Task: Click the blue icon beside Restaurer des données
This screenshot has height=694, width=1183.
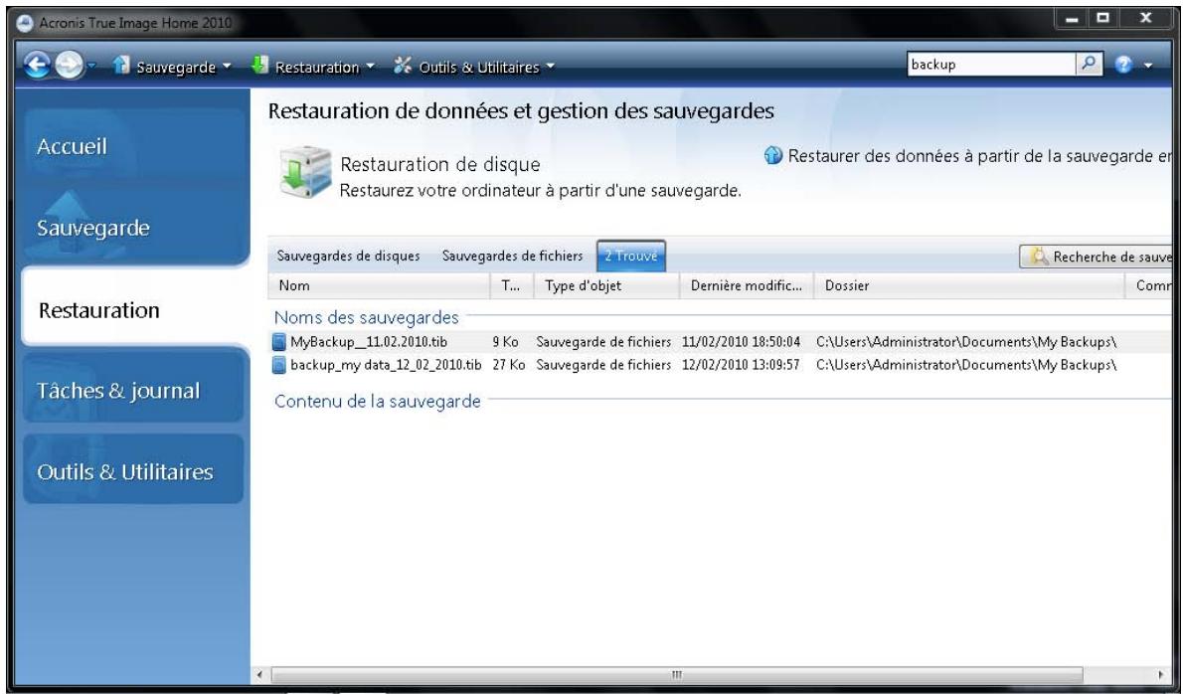Action: click(773, 155)
